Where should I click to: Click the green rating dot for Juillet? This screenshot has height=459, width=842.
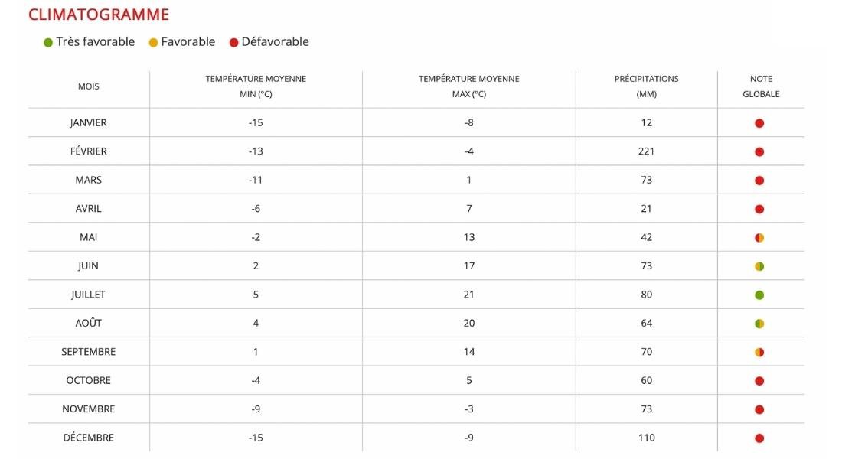click(759, 295)
